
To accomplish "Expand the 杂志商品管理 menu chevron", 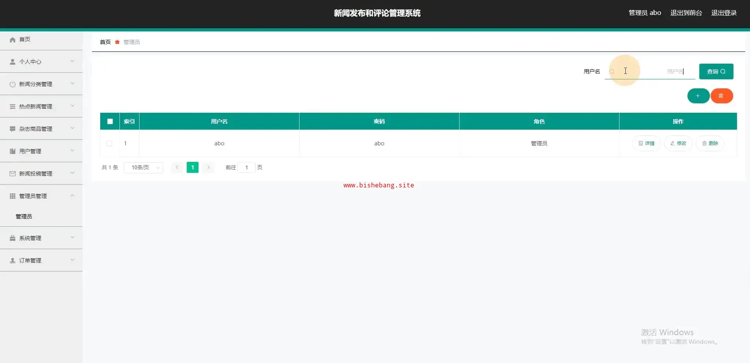I will (72, 128).
